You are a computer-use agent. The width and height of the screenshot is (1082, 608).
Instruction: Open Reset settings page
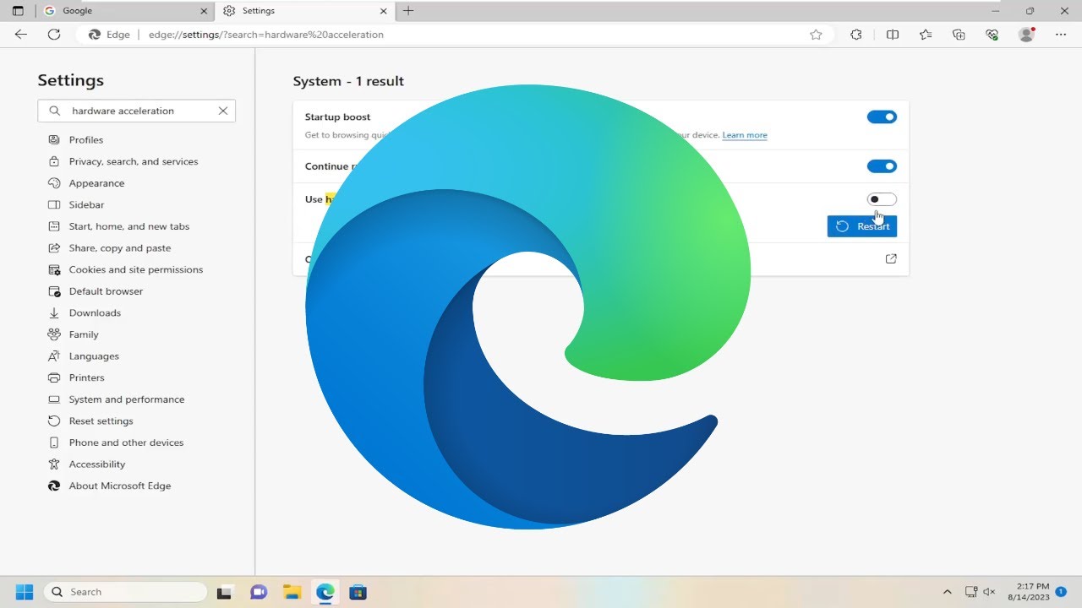(x=101, y=421)
